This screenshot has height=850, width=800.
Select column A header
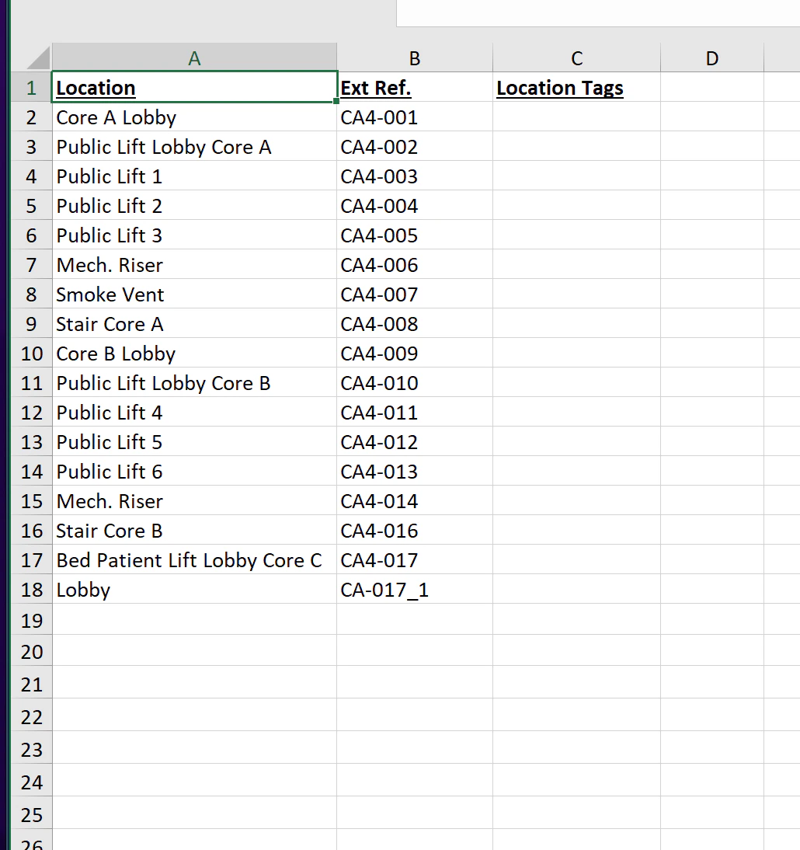tap(195, 57)
